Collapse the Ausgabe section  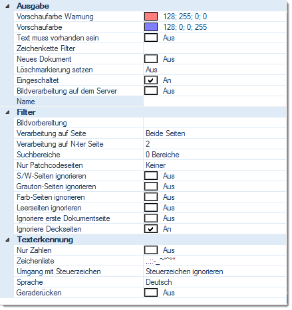pos(7,6)
